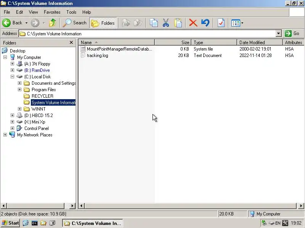The height and width of the screenshot is (228, 305).
Task: Open the File menu
Action: pyautogui.click(x=7, y=12)
